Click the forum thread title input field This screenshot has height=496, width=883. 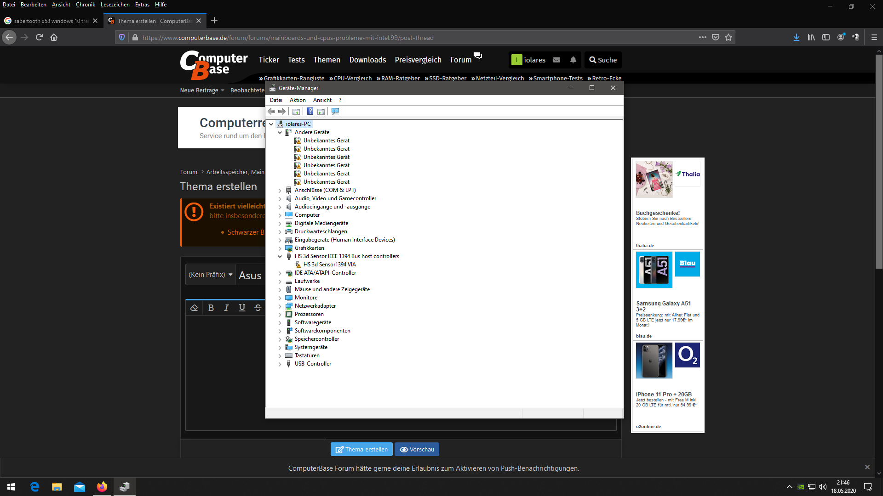pos(251,275)
